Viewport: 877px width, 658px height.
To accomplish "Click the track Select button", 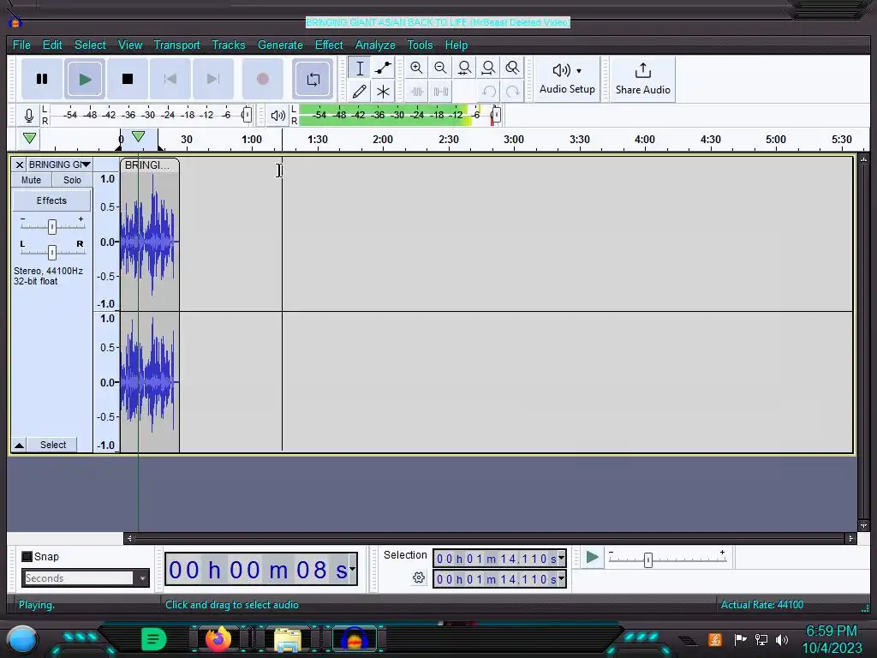I will (53, 445).
